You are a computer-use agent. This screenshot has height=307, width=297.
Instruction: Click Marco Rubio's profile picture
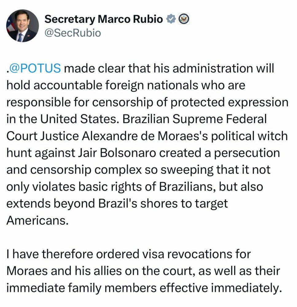click(x=22, y=26)
